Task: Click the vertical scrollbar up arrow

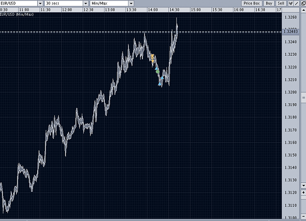Action: [304, 10]
